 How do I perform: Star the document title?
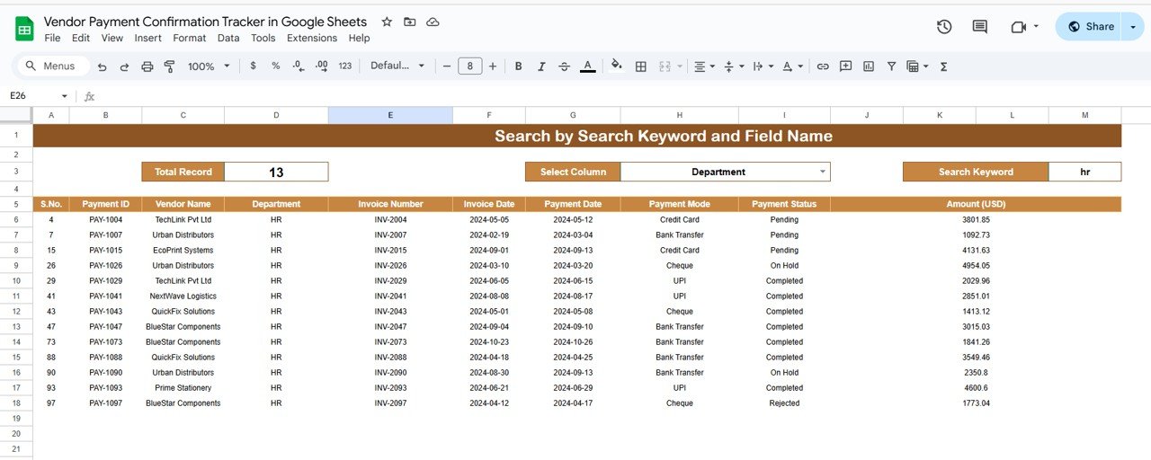click(387, 22)
